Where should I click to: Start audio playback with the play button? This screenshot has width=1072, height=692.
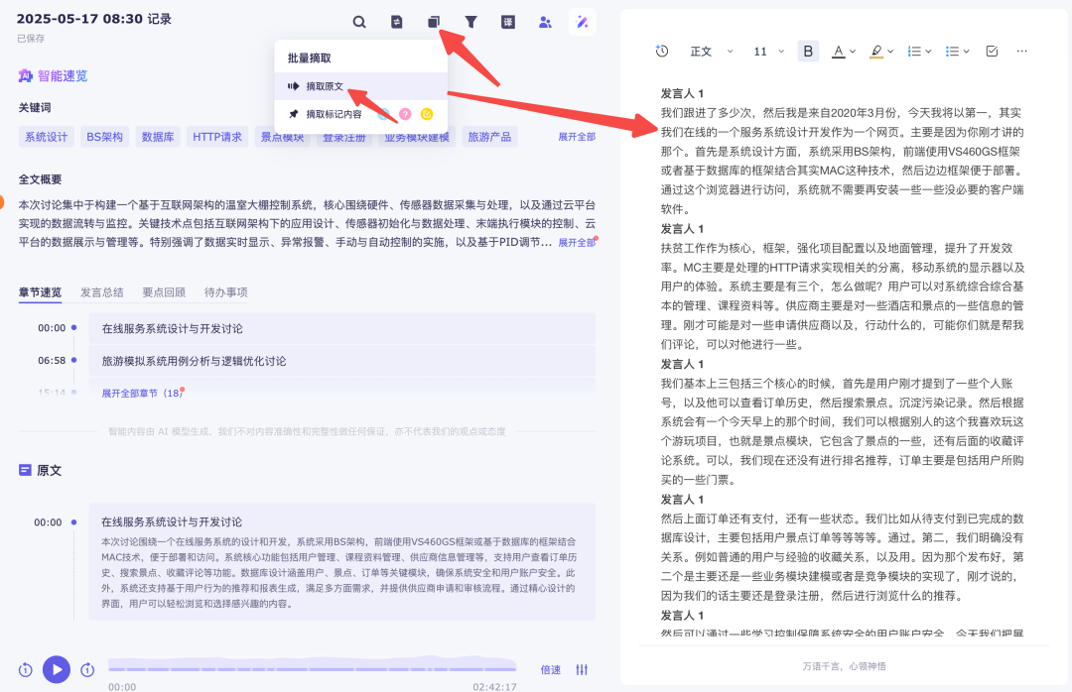click(x=57, y=669)
